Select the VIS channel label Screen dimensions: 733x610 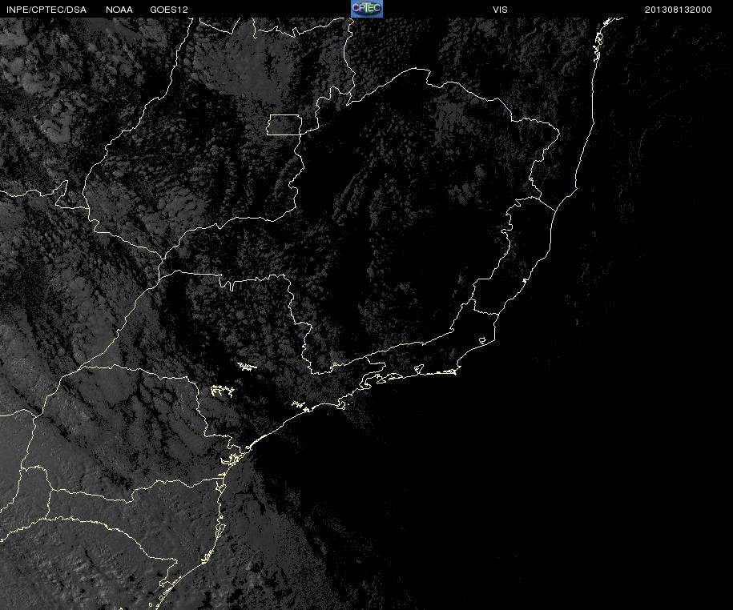[500, 10]
